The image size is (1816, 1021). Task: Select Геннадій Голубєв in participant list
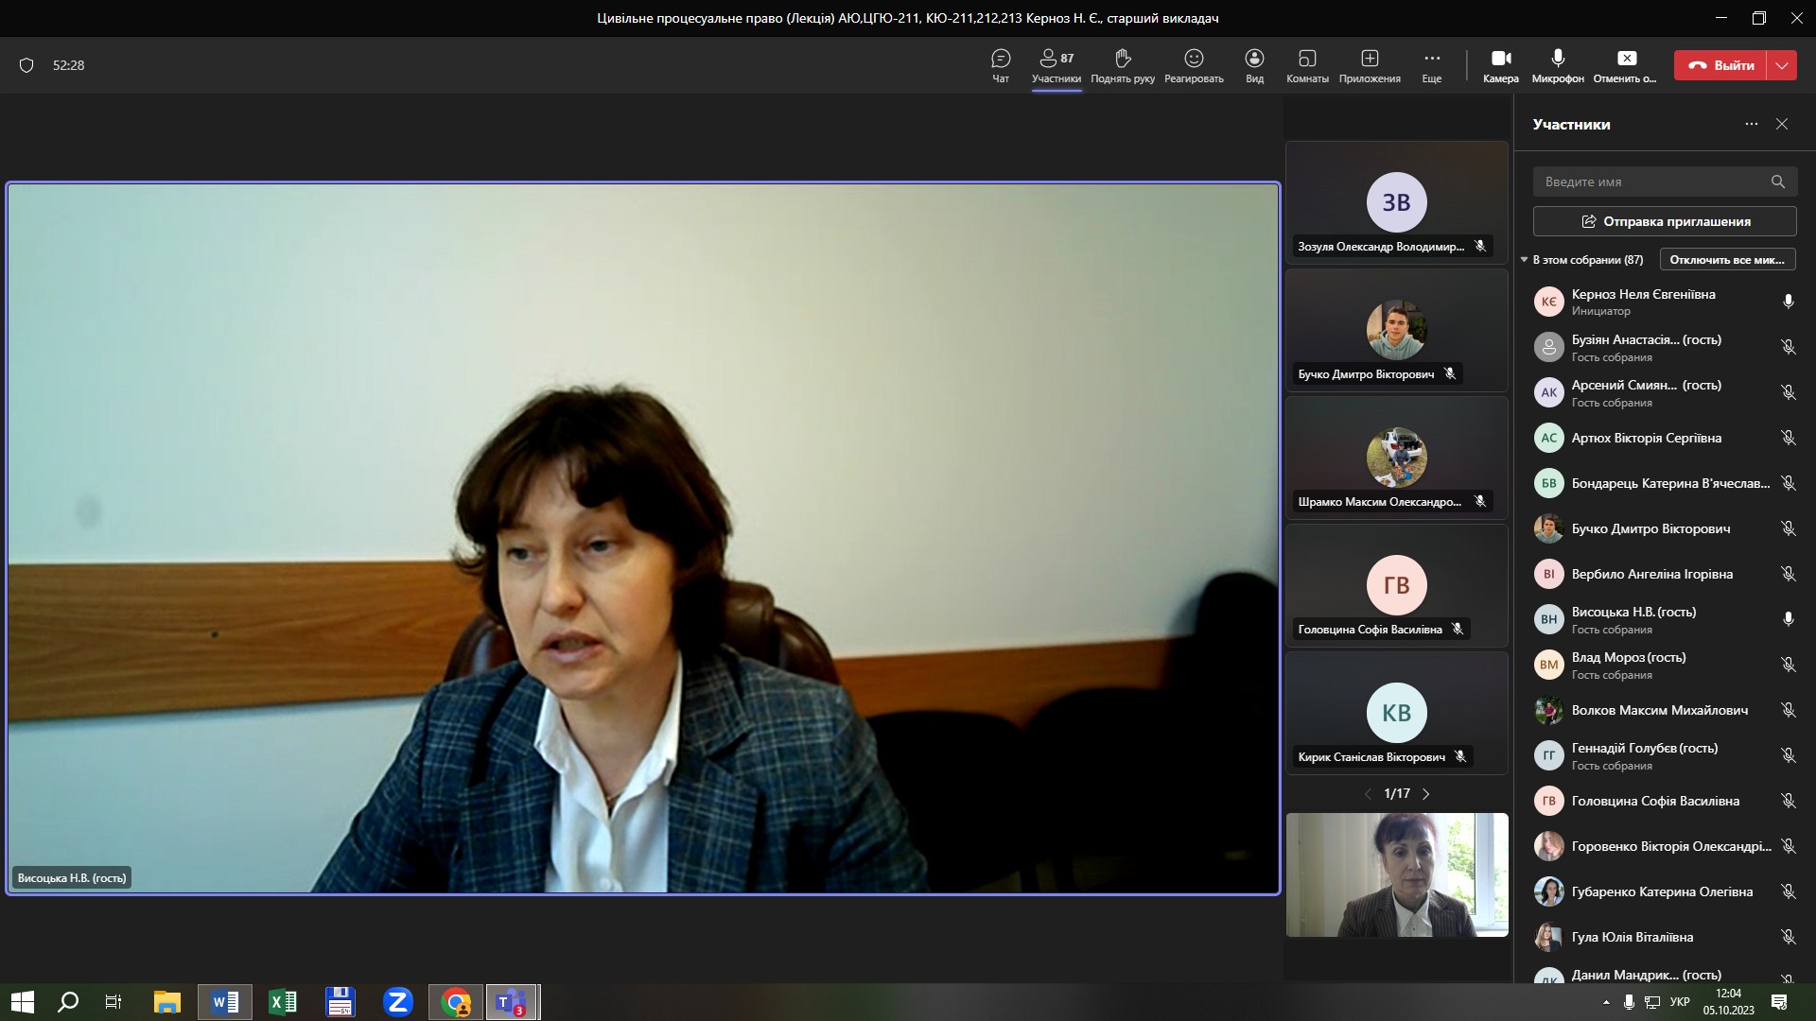coord(1665,755)
